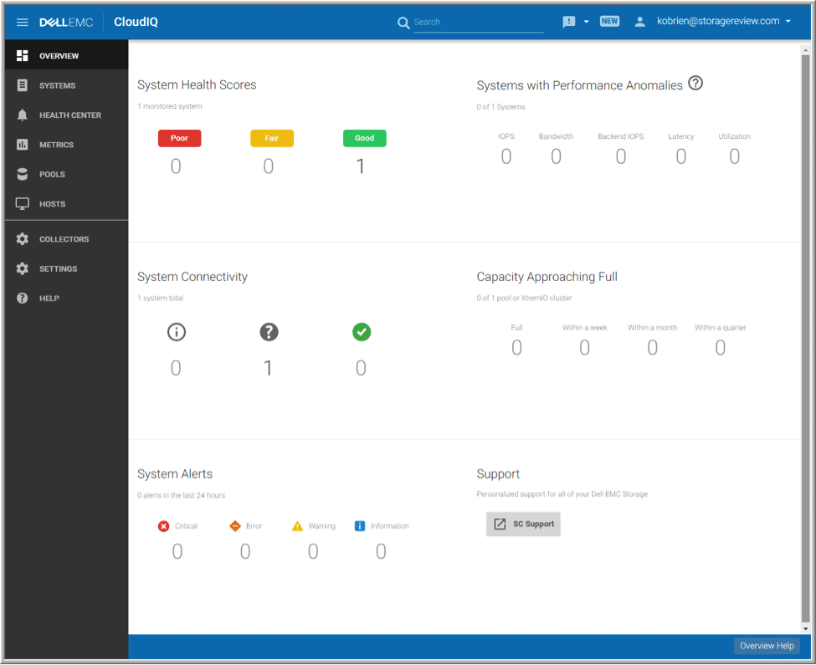Click the Poor health score badge
The image size is (816, 665).
(x=180, y=138)
